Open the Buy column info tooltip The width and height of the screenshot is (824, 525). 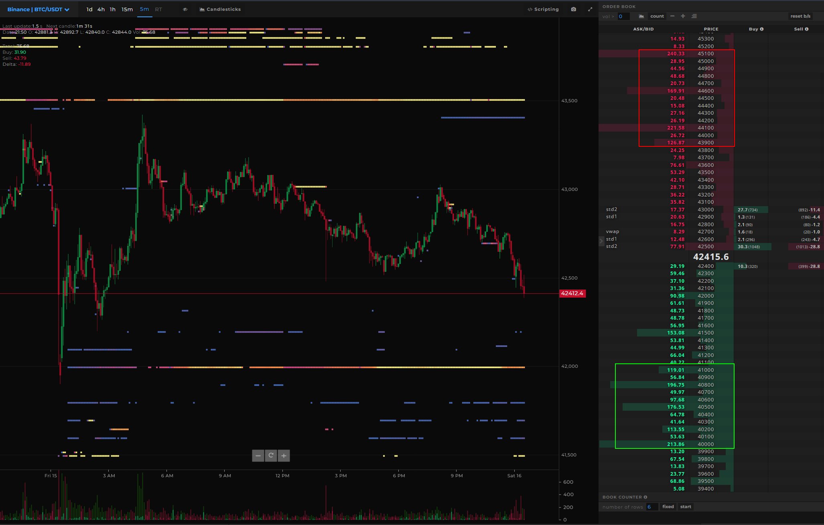[762, 29]
